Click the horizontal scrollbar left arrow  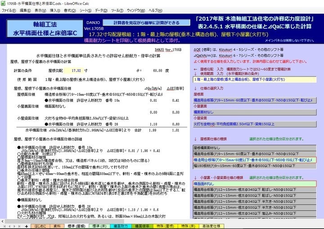2,221
